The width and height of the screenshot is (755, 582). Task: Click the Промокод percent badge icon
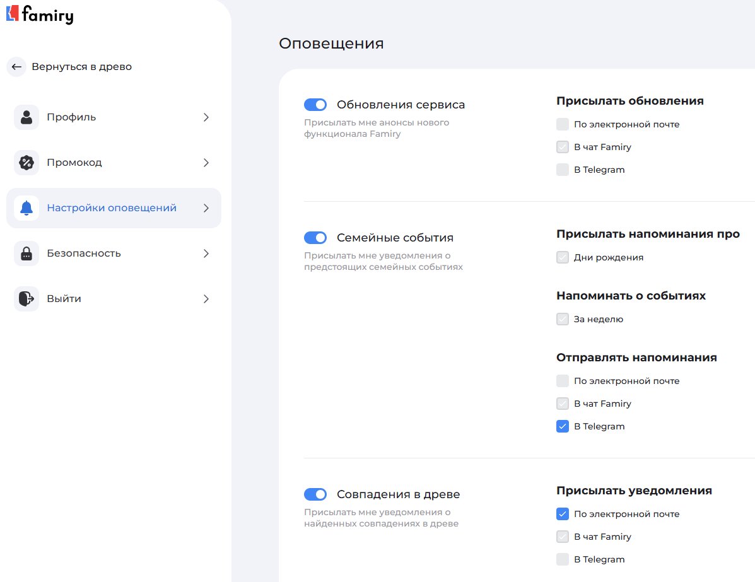pos(26,163)
